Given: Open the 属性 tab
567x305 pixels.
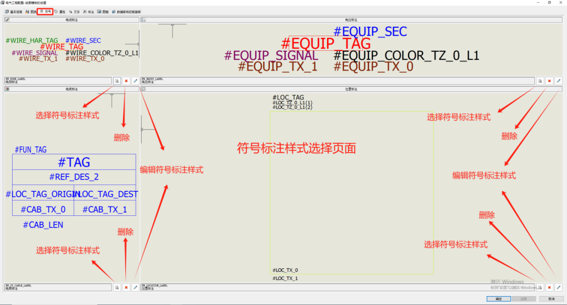Looking at the screenshot, I should click(x=61, y=11).
